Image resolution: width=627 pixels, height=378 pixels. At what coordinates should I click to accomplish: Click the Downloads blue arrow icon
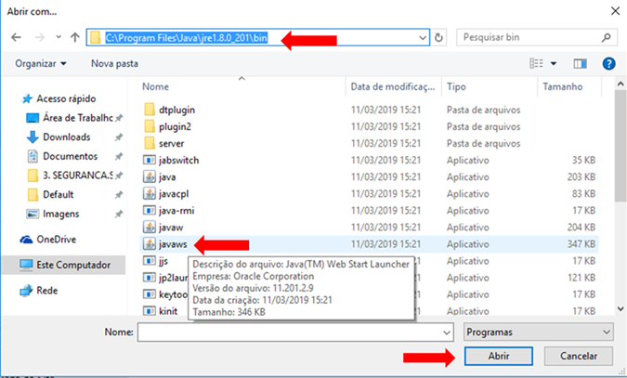click(33, 137)
